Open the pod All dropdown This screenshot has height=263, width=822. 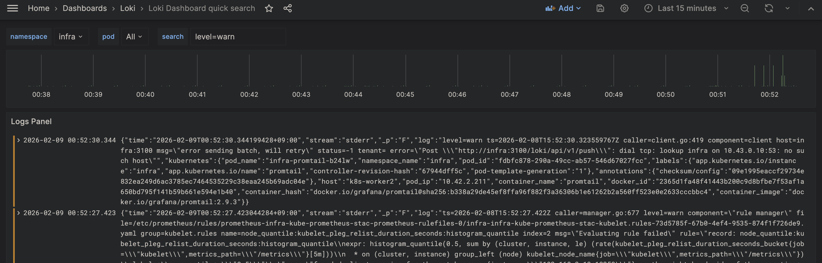134,37
